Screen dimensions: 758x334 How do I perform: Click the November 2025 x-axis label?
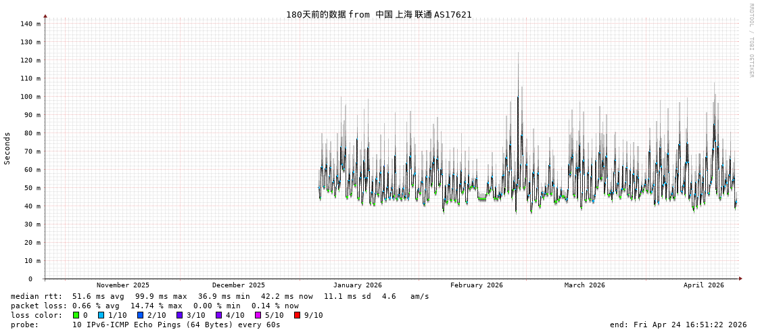click(x=123, y=285)
